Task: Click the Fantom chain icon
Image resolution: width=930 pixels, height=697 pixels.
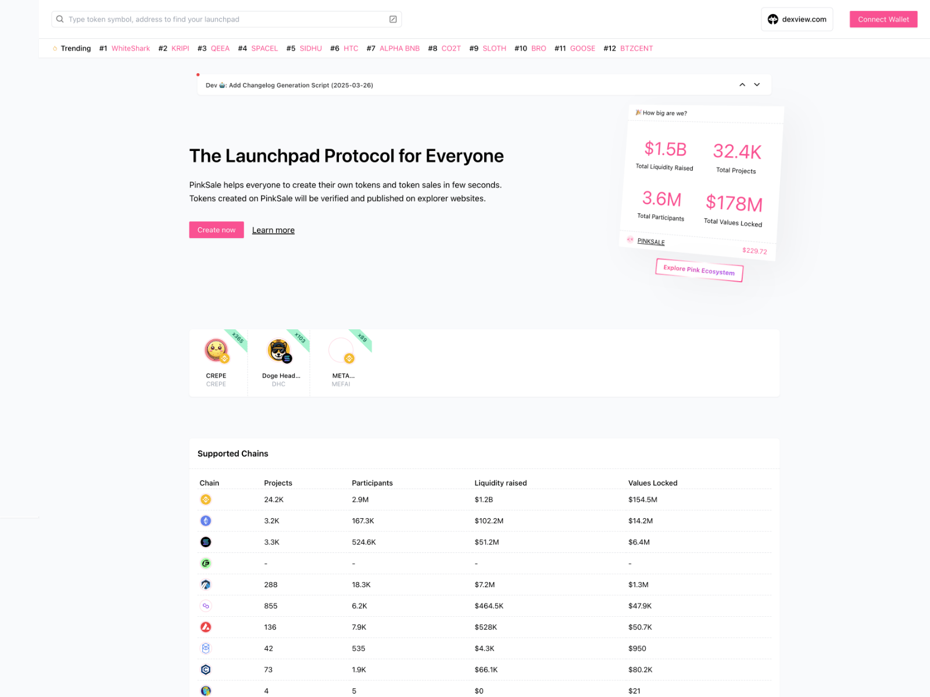Action: [x=206, y=648]
